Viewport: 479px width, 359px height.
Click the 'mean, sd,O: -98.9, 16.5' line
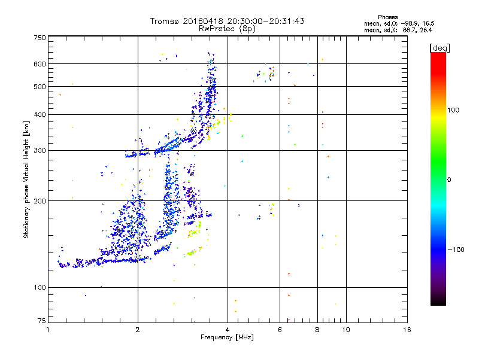(399, 23)
